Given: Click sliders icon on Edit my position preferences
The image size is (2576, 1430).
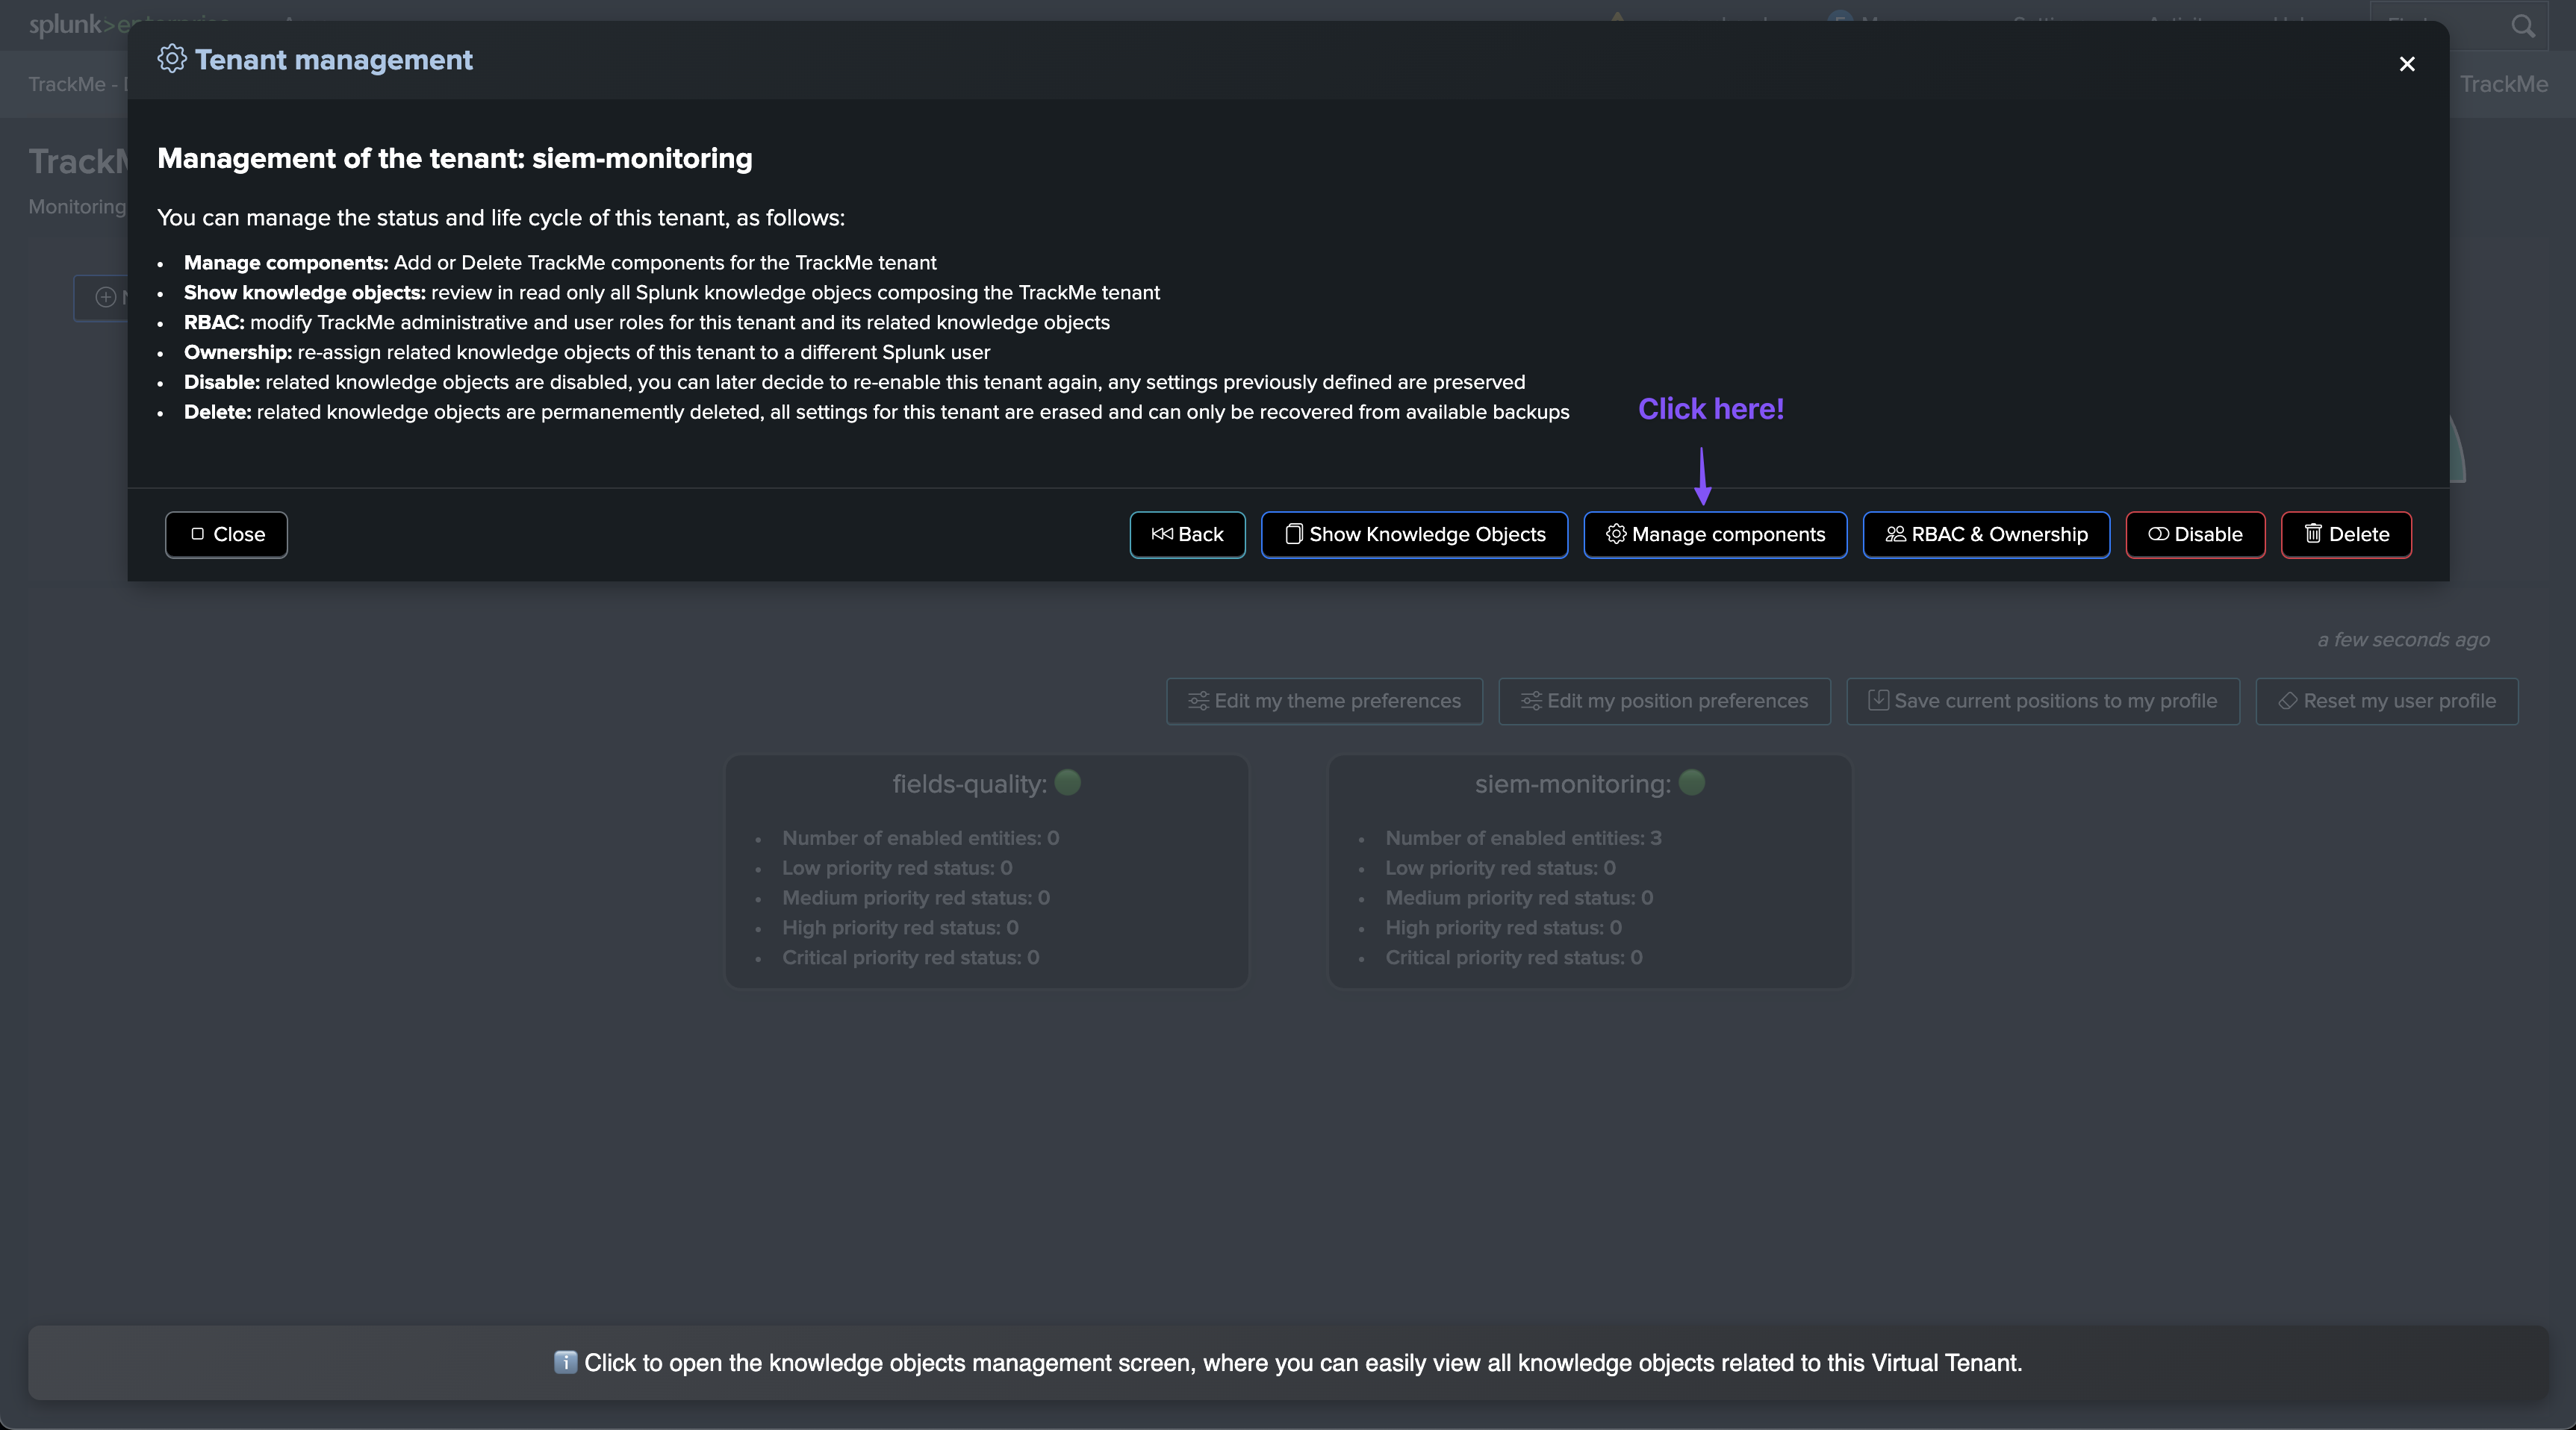Looking at the screenshot, I should [1531, 701].
